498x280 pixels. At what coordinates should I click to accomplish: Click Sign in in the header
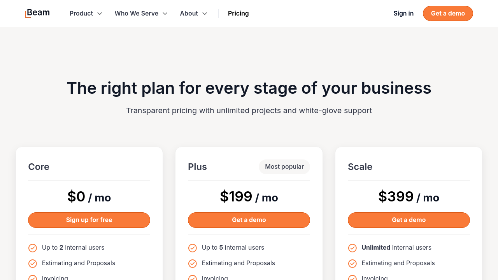tap(403, 13)
